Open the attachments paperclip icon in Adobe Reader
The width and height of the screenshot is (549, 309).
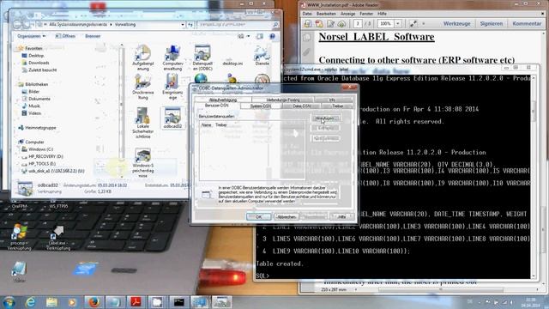pyautogui.click(x=307, y=52)
